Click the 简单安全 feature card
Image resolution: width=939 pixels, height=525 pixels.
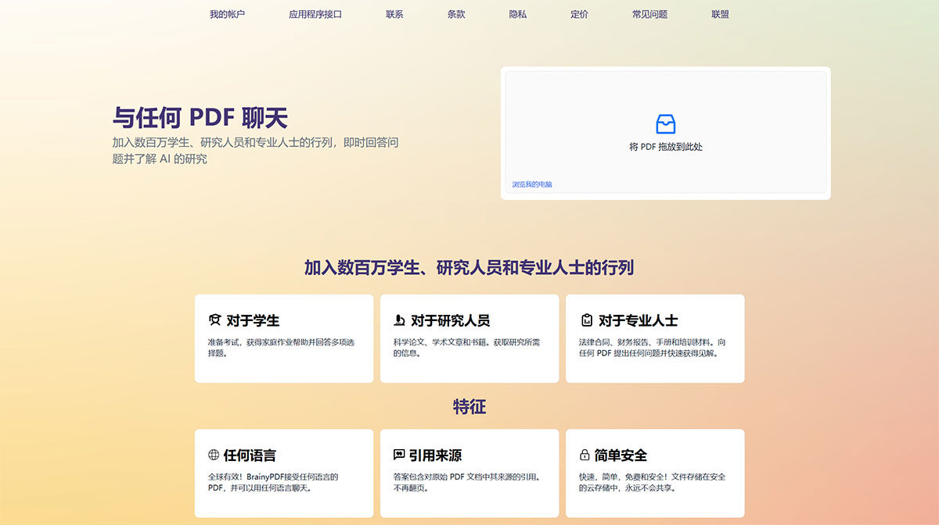pyautogui.click(x=655, y=473)
